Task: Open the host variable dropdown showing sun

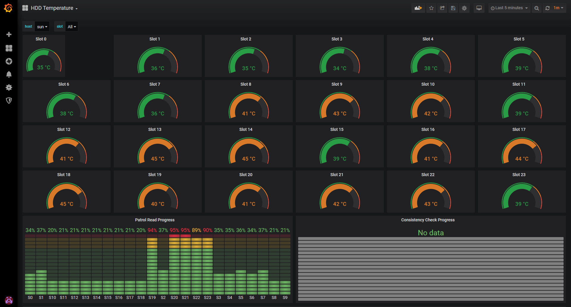Action: [42, 26]
